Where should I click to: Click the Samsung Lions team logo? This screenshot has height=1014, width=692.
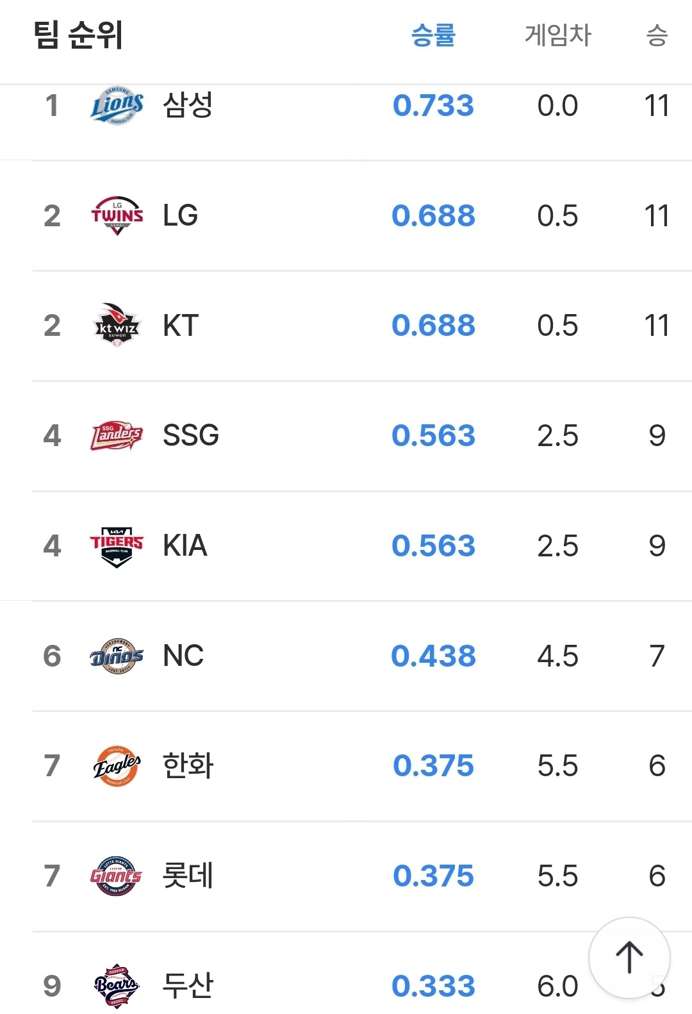117,105
